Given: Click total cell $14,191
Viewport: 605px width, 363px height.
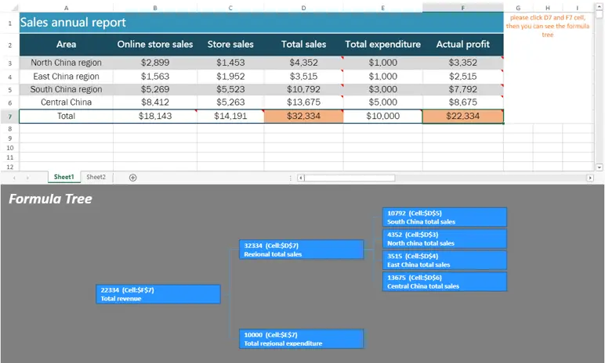Looking at the screenshot, I should tap(230, 117).
